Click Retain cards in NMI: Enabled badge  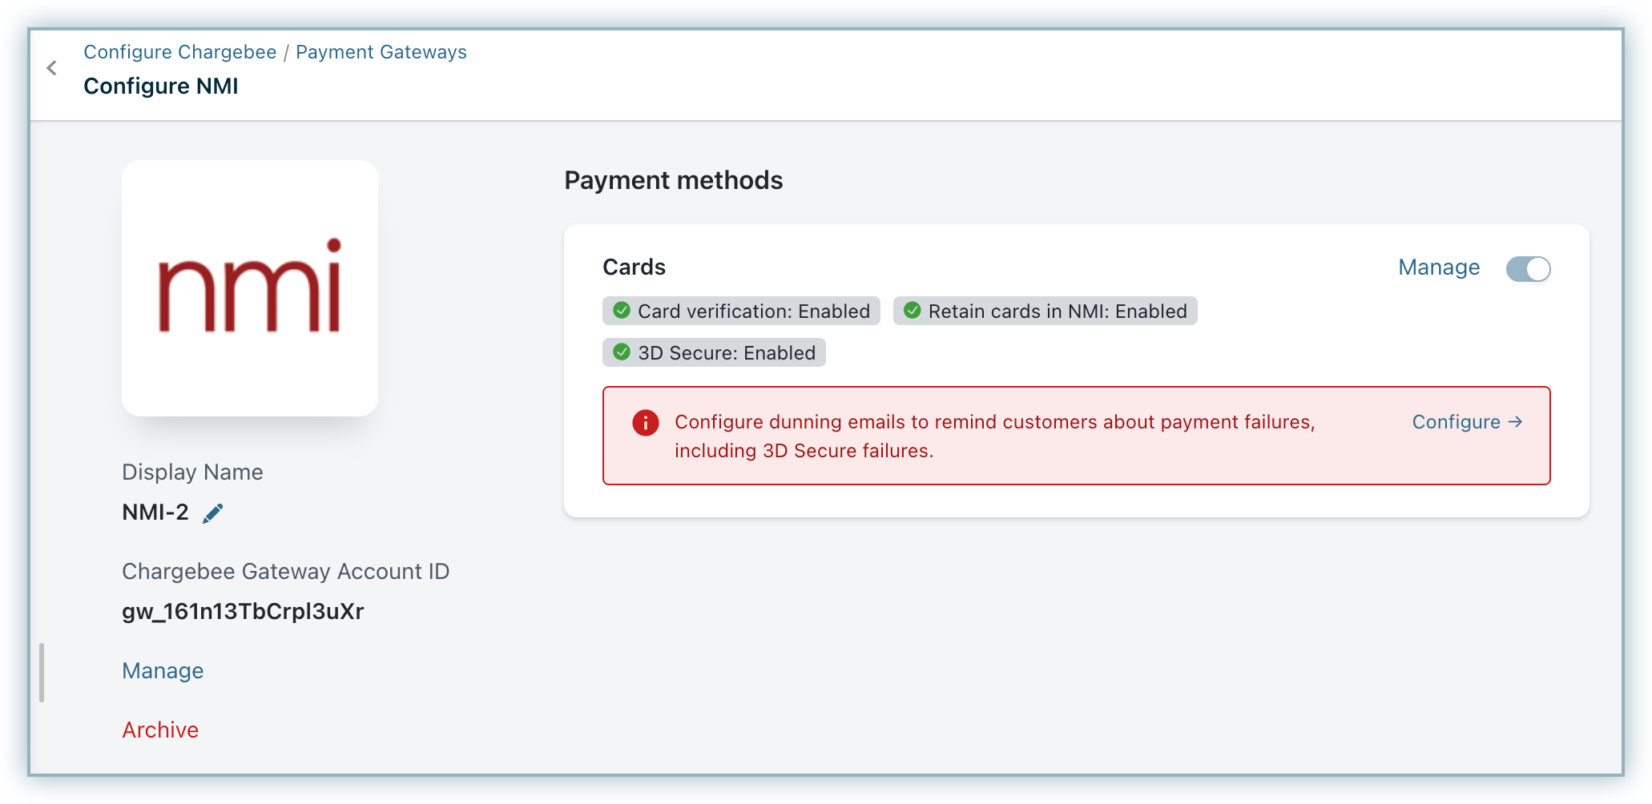point(1045,311)
